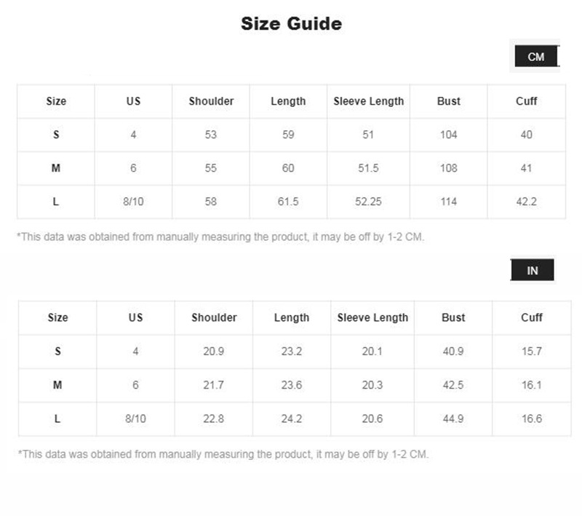Click the Size Guide title
Screen dimensions: 582x516
(x=291, y=24)
